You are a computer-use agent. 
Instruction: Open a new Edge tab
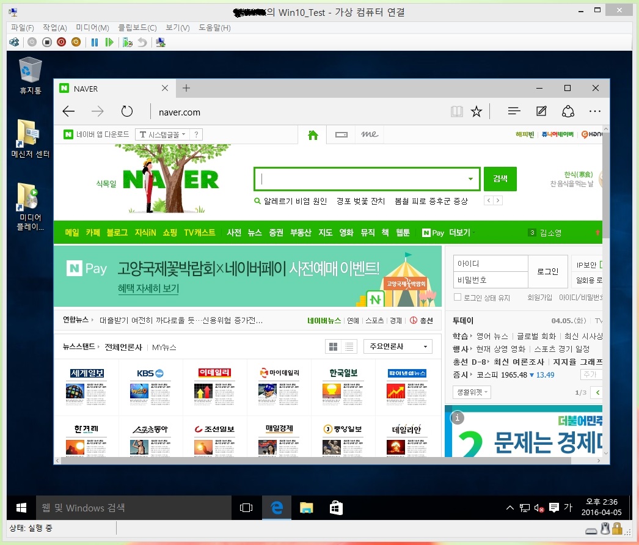click(186, 88)
